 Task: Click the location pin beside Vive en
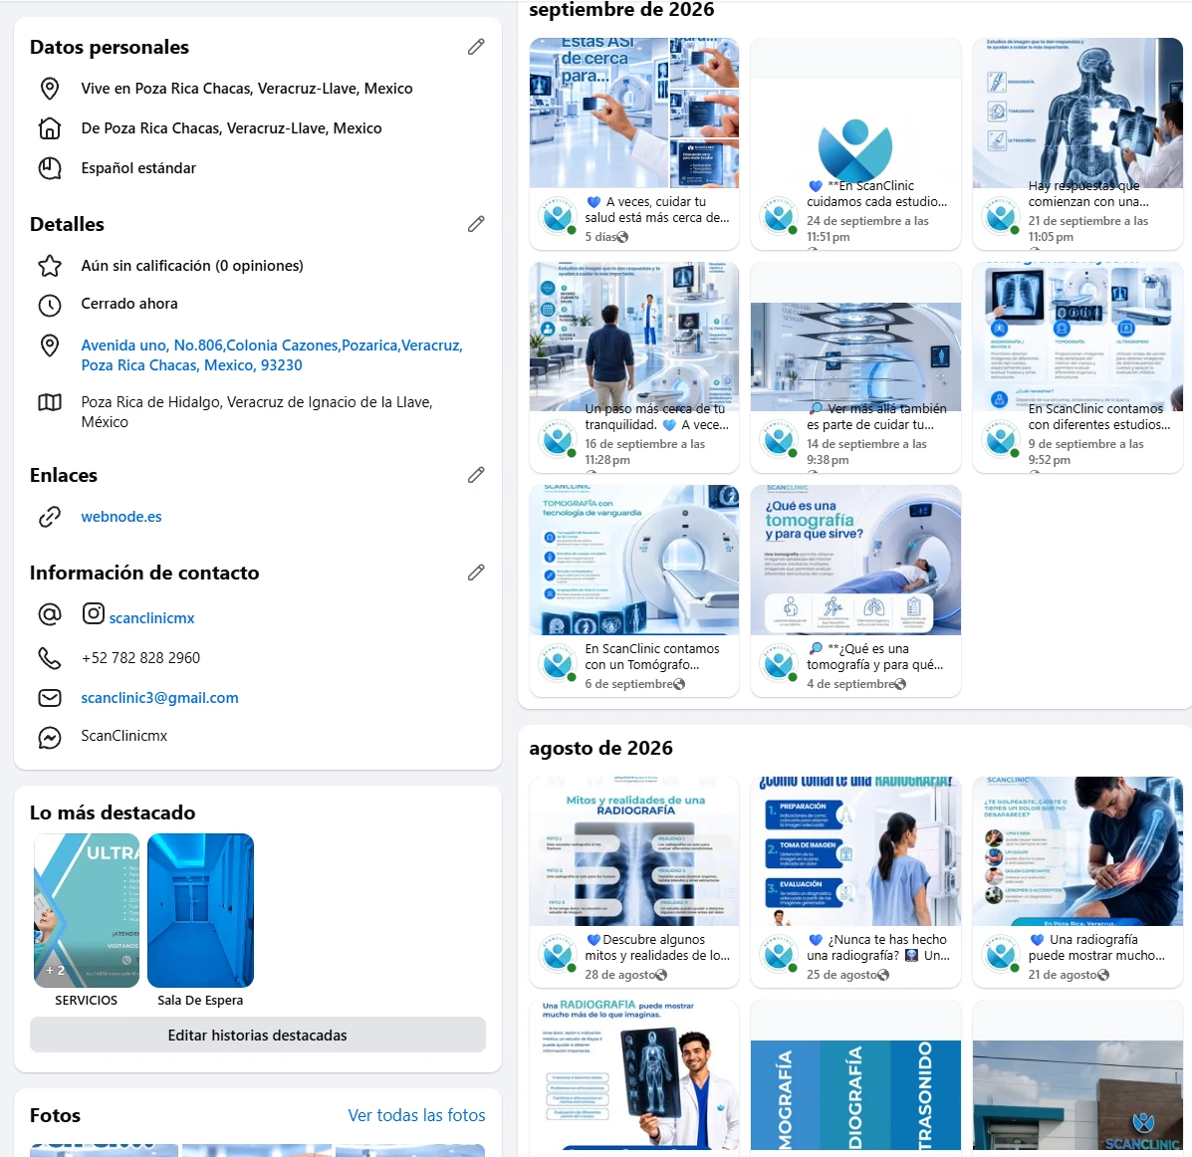(x=50, y=89)
